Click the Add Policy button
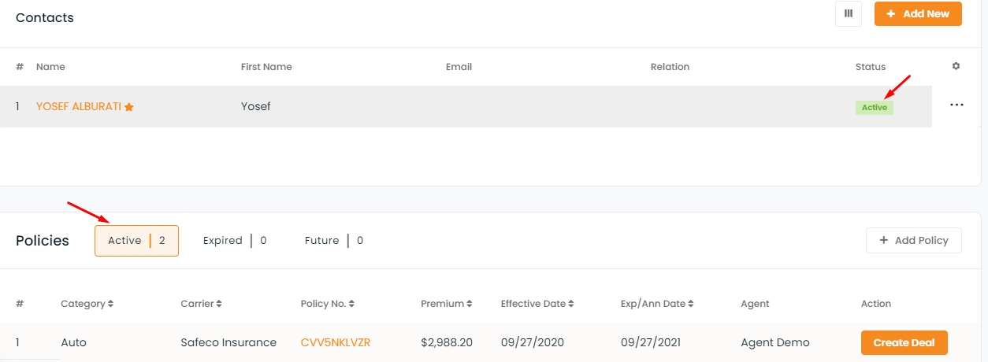 point(914,241)
